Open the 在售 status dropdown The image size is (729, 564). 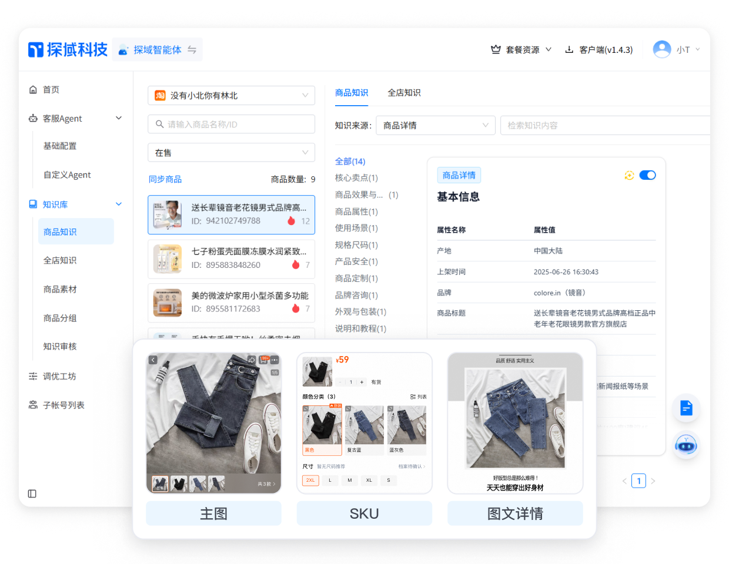(x=231, y=152)
